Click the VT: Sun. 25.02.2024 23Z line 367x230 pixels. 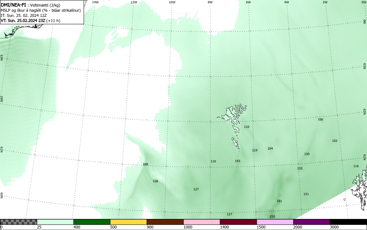[23, 21]
